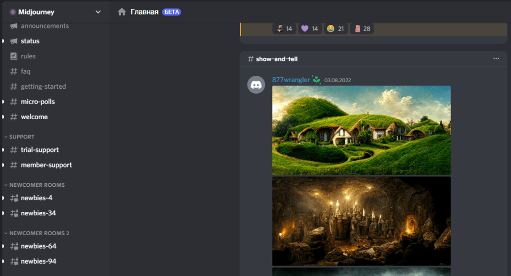Open the faq channel
The height and width of the screenshot is (276, 511).
tap(25, 71)
